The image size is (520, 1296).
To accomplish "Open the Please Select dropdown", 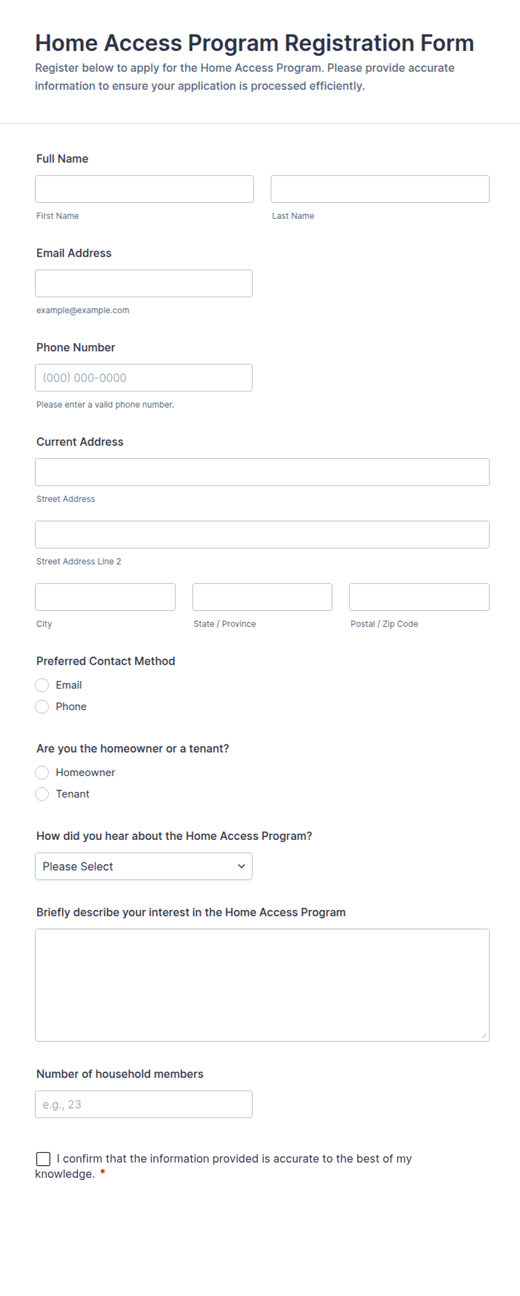I will point(144,866).
